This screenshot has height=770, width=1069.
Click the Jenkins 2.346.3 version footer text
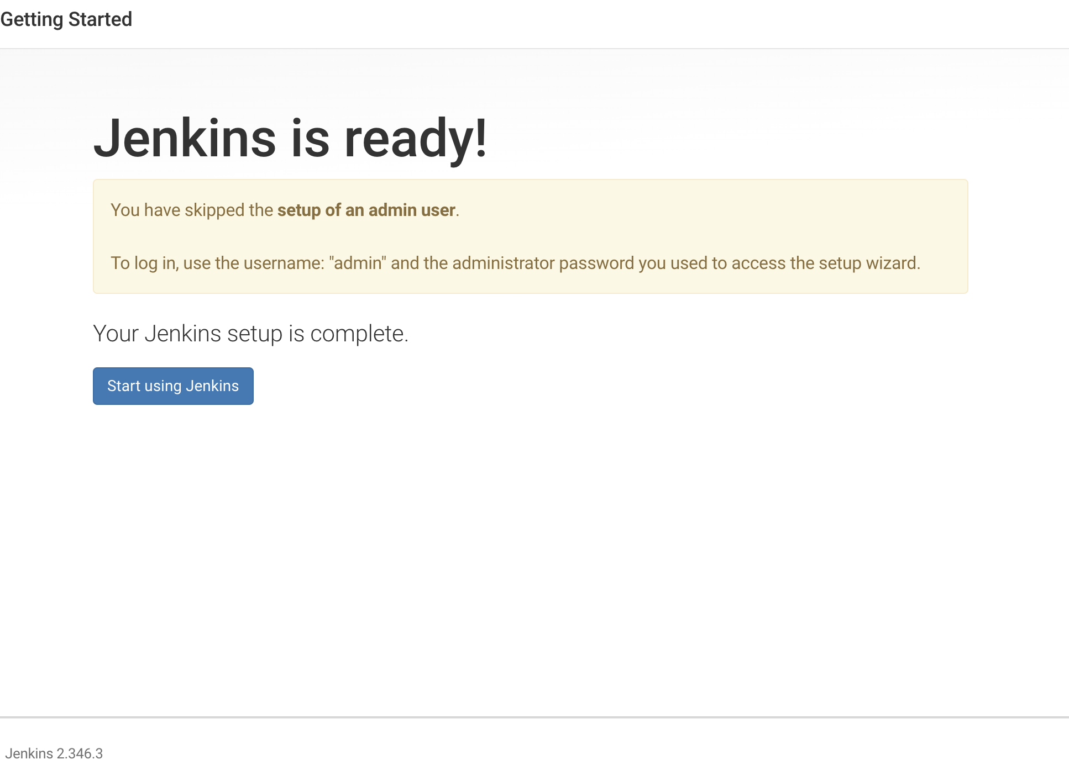(54, 753)
